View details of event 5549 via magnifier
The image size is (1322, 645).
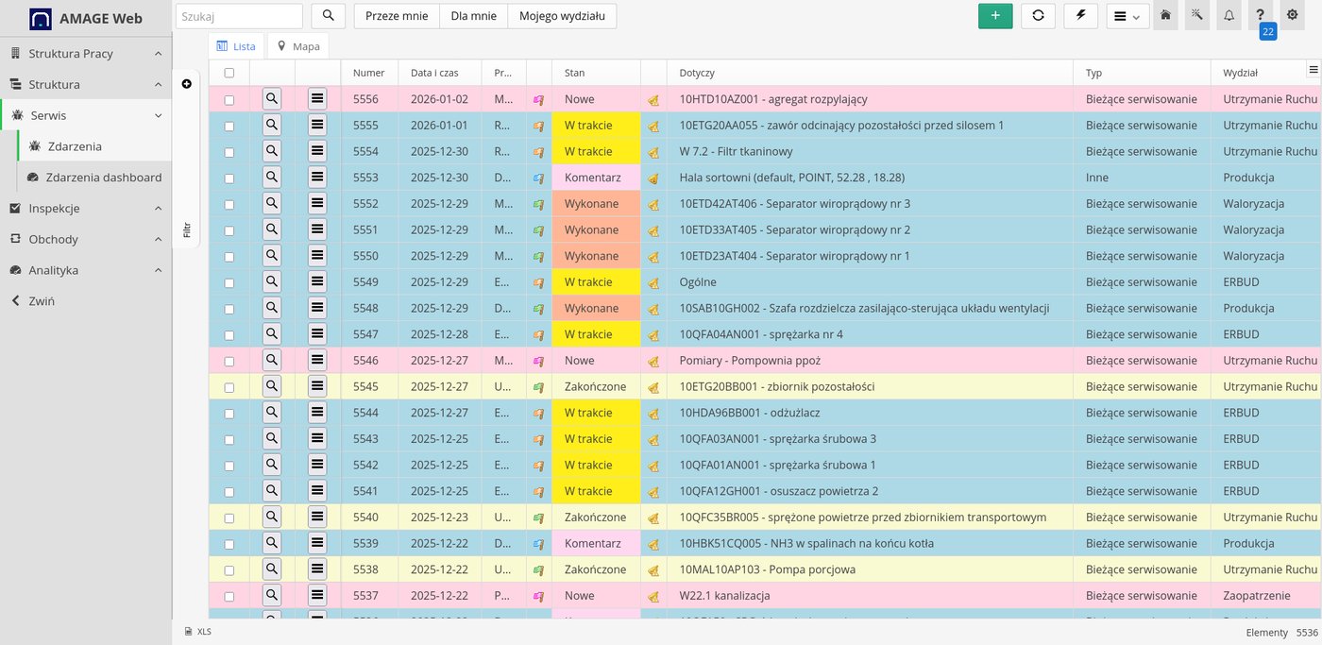[272, 281]
